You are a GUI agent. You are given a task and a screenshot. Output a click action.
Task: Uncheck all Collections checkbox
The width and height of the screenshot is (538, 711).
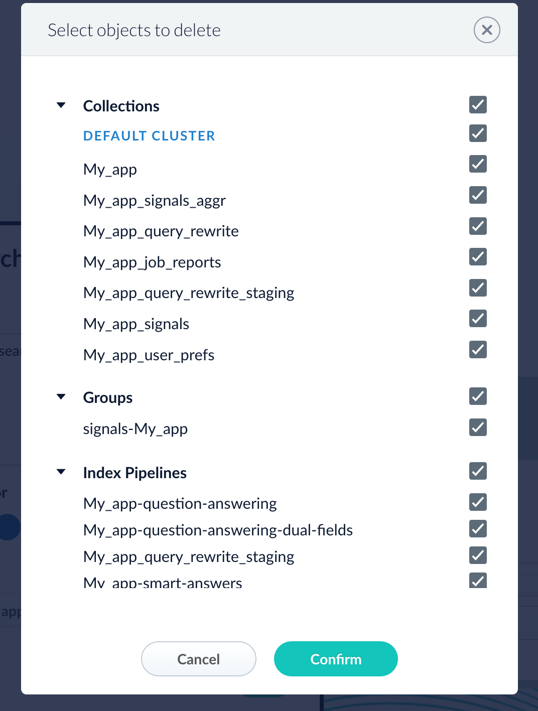(x=478, y=105)
